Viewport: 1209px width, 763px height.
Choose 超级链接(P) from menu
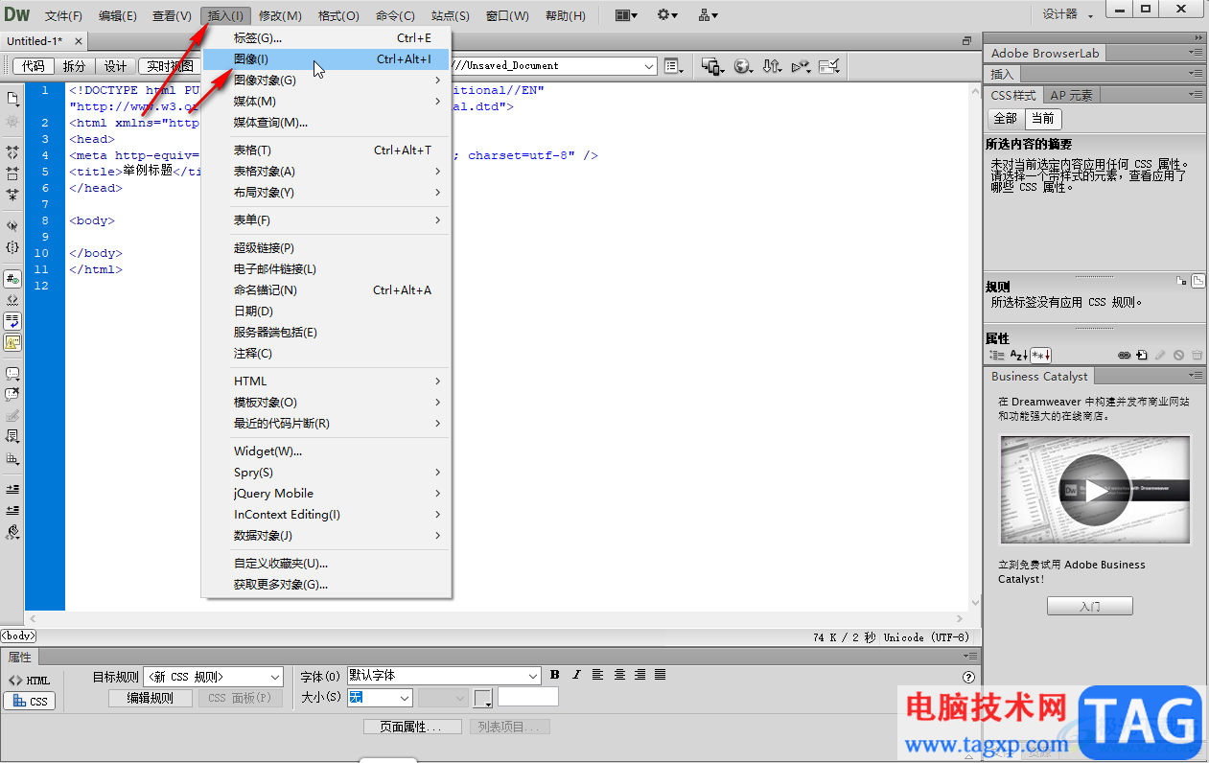[326, 248]
